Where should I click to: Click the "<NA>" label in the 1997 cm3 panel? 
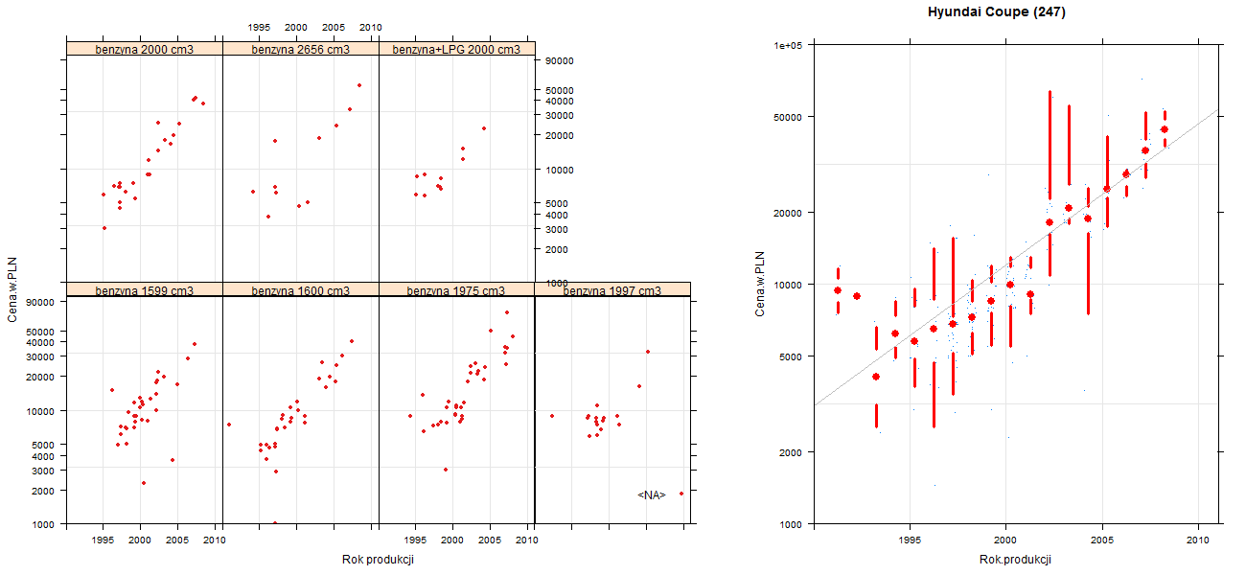[652, 495]
